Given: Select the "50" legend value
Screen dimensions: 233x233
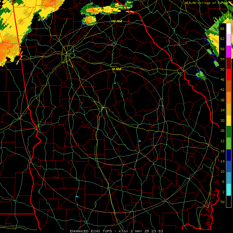Looking at the screenshot, I should click(222, 69).
